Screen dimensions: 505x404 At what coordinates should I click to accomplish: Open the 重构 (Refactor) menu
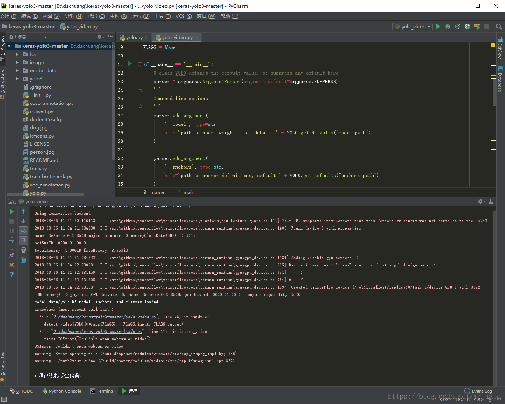pyautogui.click(x=118, y=16)
